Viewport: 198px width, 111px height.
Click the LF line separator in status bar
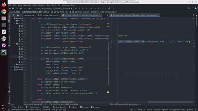(144, 110)
